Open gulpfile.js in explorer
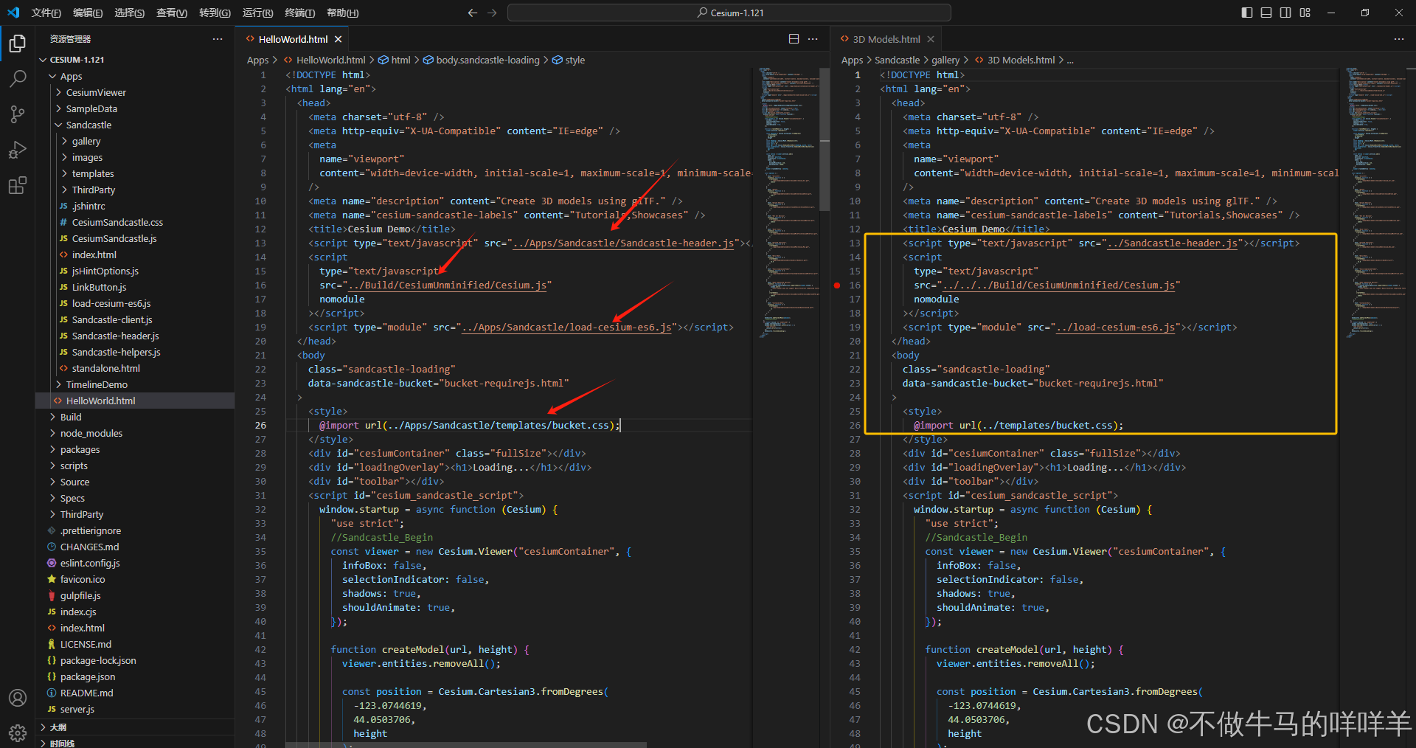Screen dimensions: 1416x748 point(136,595)
